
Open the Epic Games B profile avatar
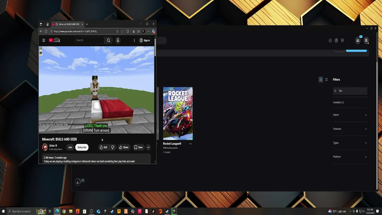(x=366, y=40)
